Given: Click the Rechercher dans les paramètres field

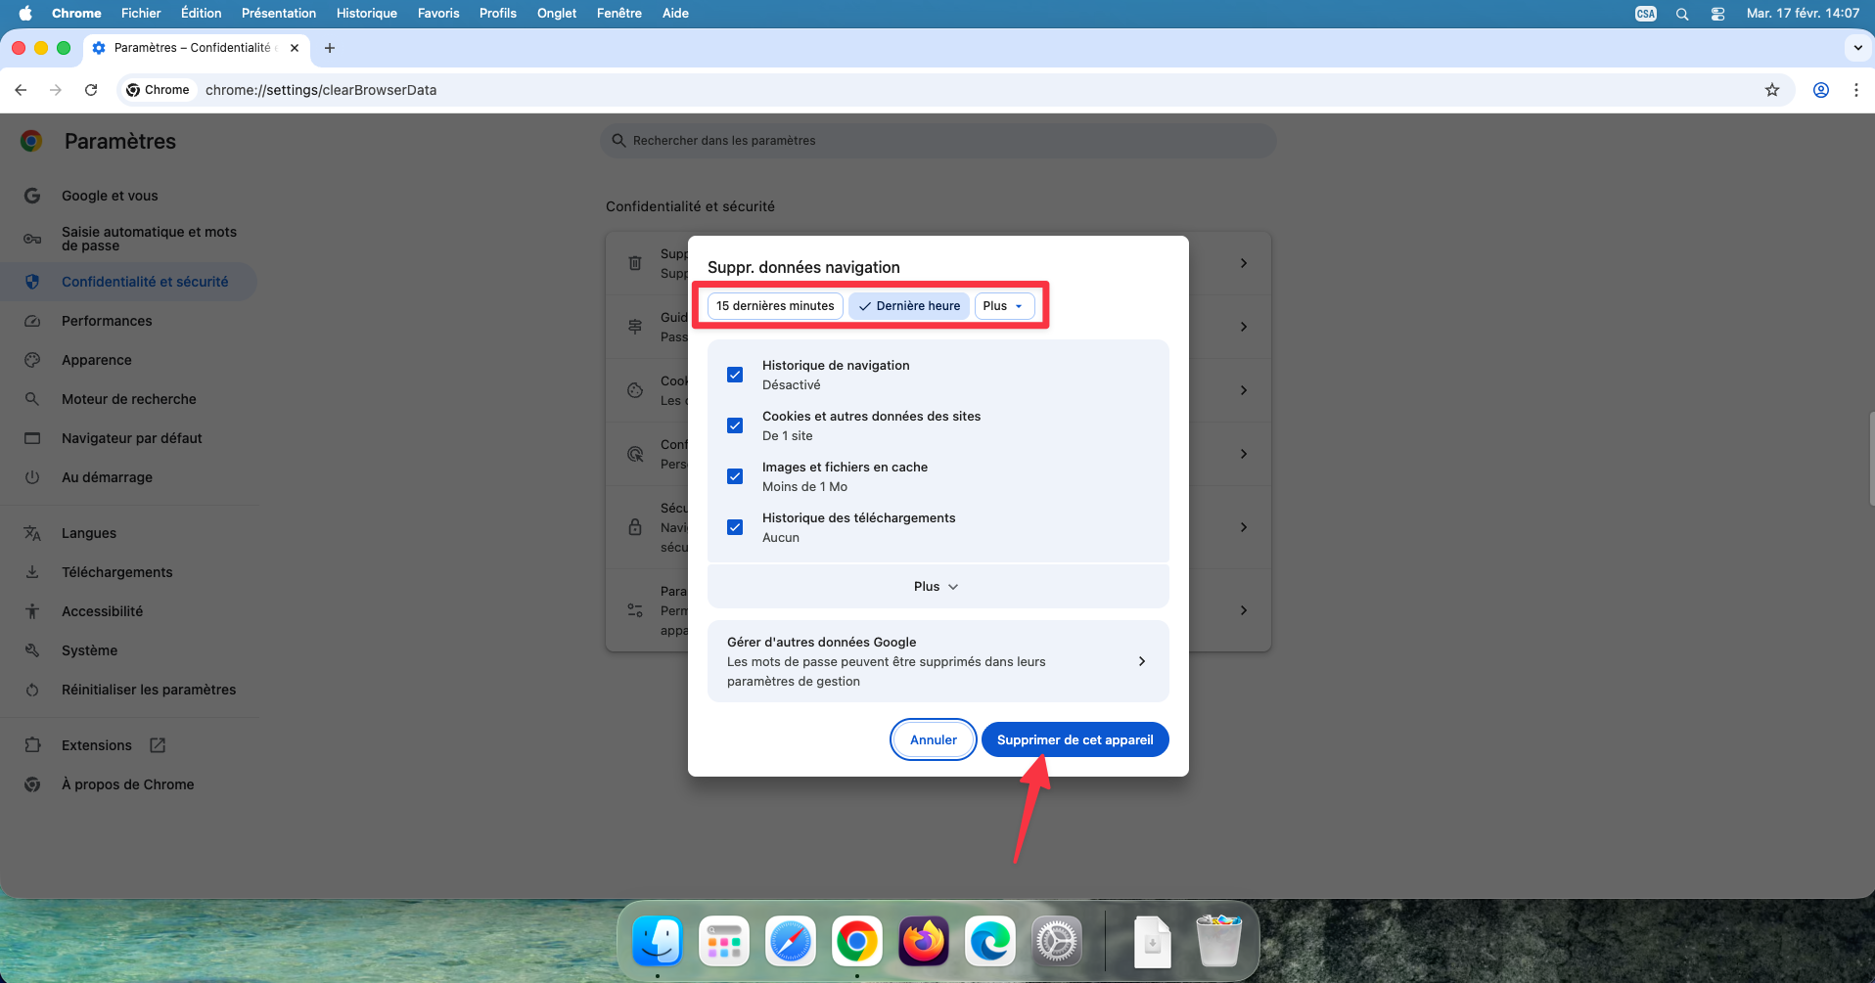Looking at the screenshot, I should pos(937,141).
